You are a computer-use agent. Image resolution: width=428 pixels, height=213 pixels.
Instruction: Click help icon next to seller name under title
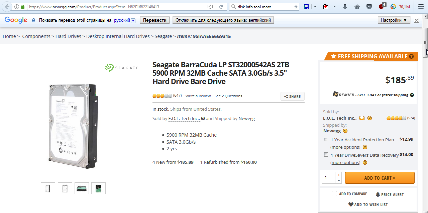coord(203,118)
